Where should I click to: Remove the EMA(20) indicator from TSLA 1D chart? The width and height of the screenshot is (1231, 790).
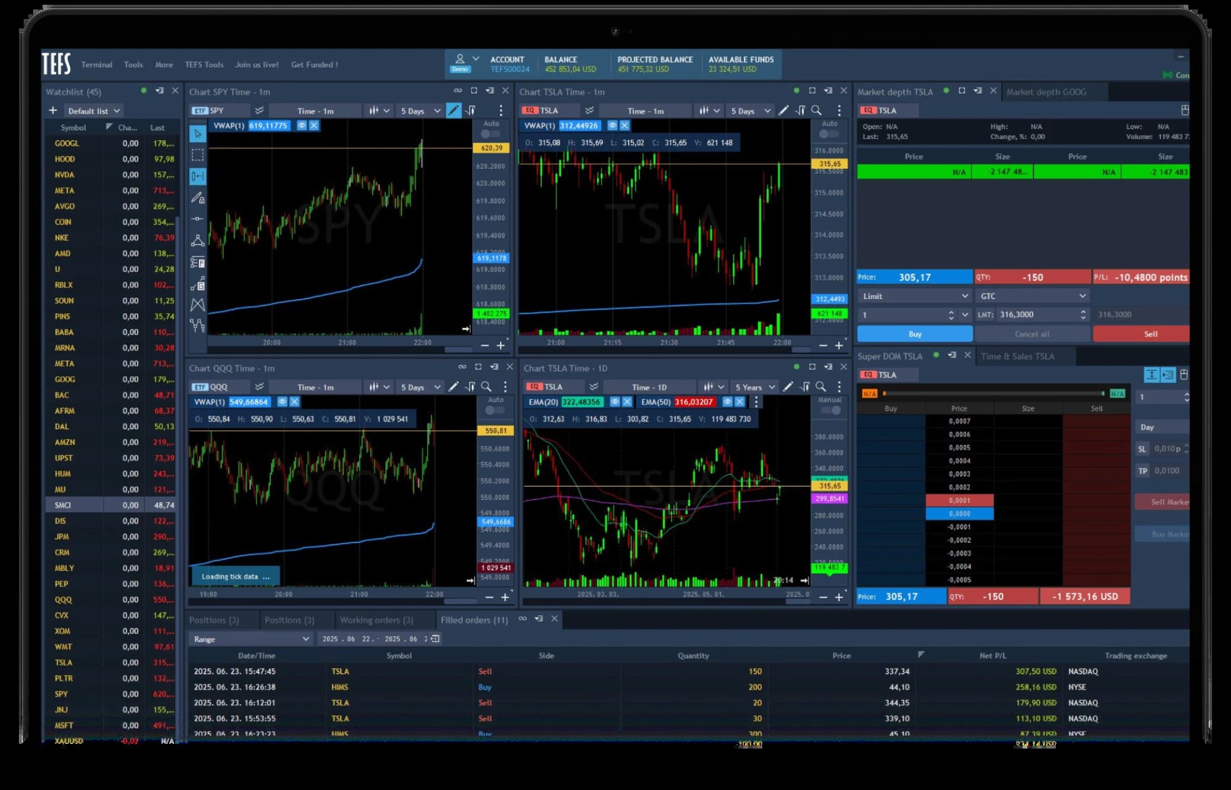tap(627, 402)
